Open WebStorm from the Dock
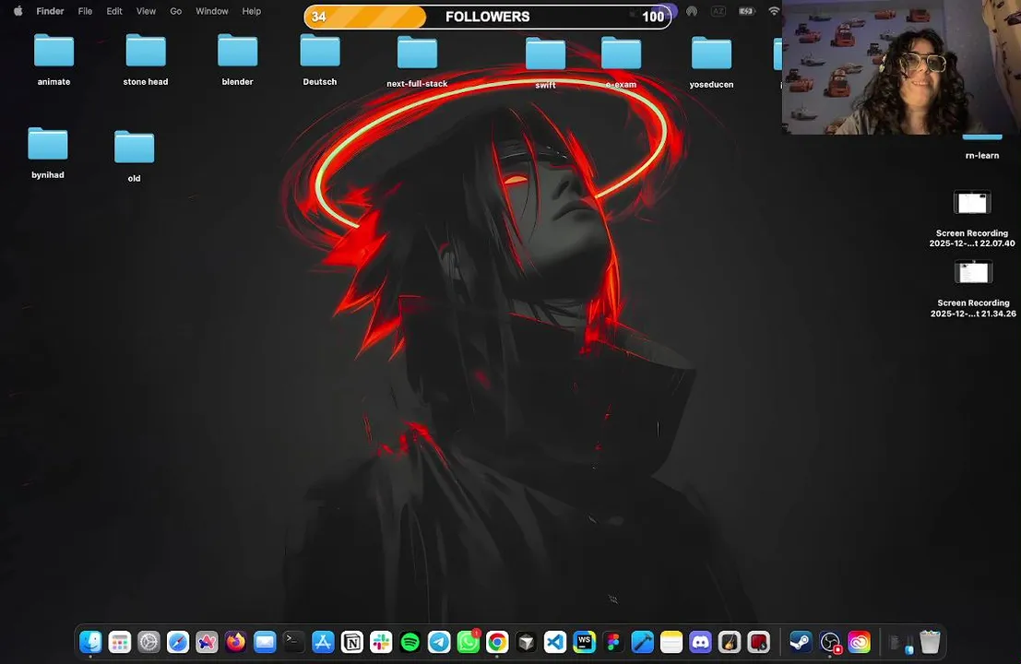 (584, 643)
